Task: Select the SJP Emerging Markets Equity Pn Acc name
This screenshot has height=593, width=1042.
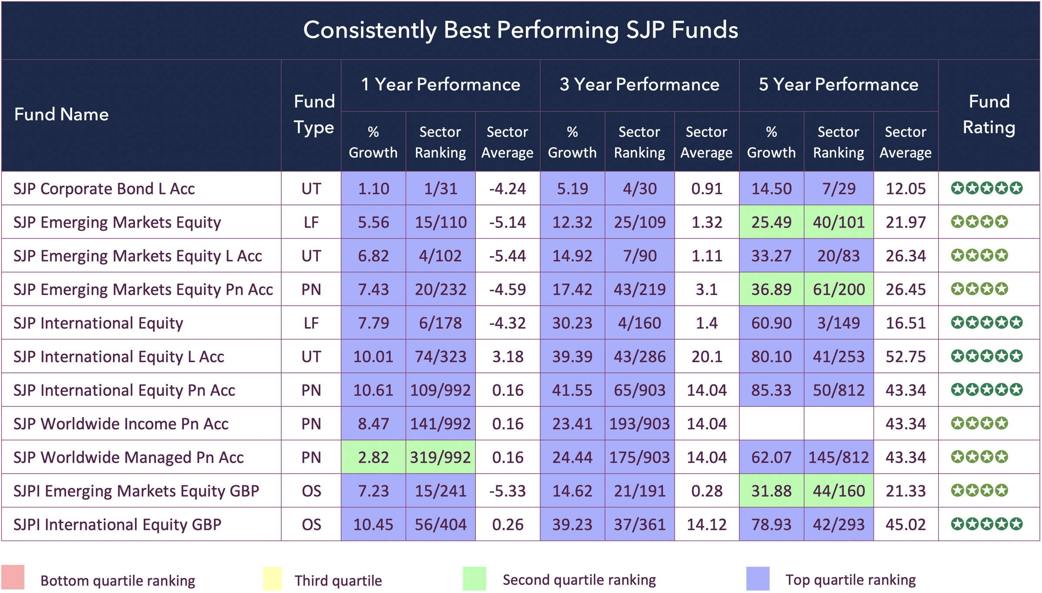Action: 143,290
